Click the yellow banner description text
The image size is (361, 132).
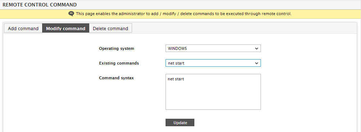point(184,14)
